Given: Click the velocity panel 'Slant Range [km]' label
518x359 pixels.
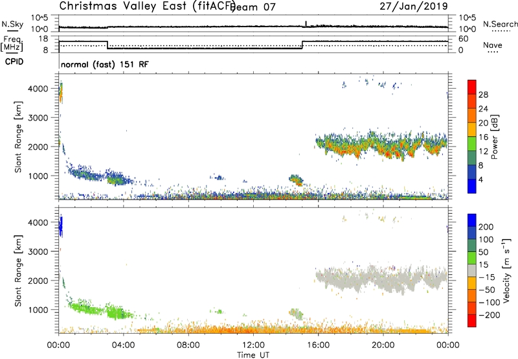Looking at the screenshot, I should click(x=18, y=270).
